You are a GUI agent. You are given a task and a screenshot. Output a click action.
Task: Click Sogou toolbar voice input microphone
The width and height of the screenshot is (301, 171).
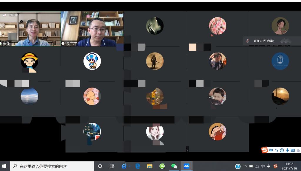point(287,150)
